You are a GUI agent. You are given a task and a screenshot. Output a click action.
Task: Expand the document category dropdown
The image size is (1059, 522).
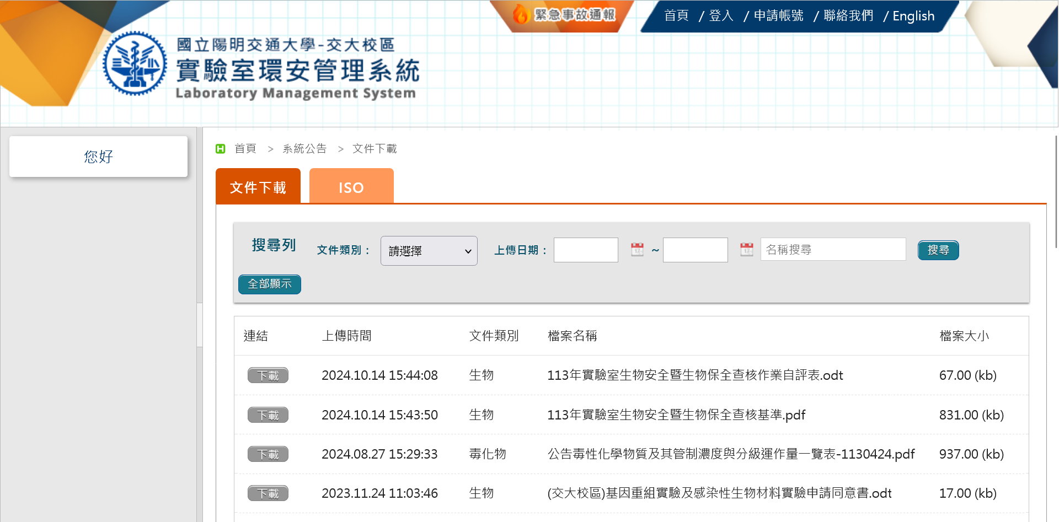click(x=429, y=251)
